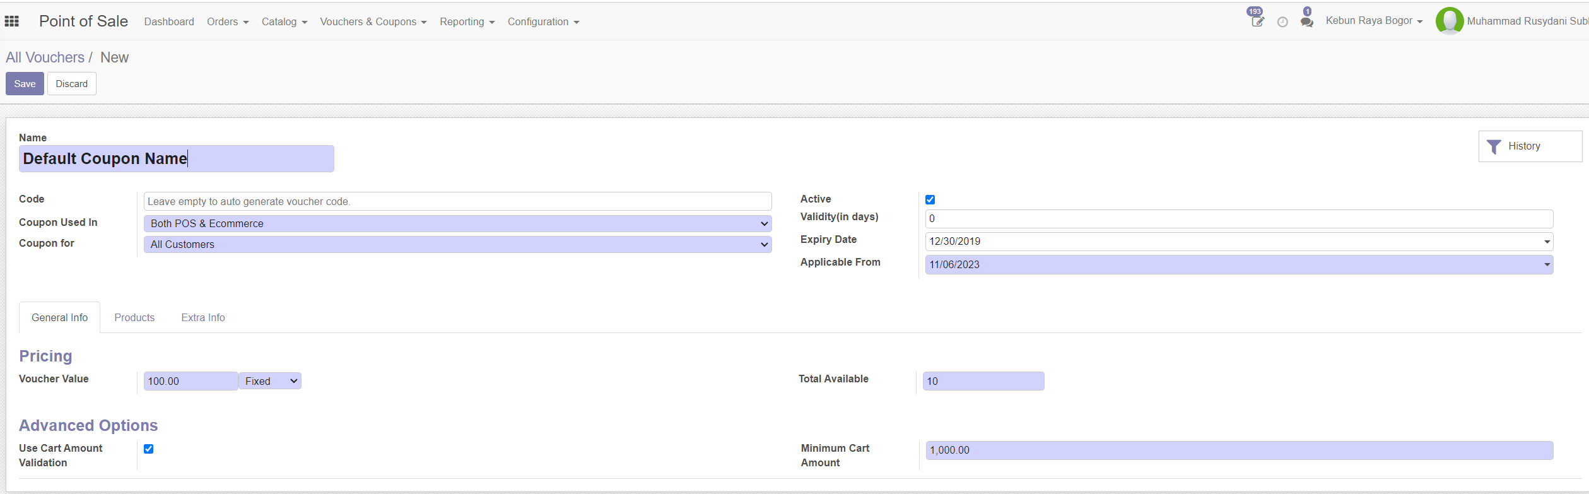Click the Validity(in days) input field
1589x494 pixels.
[1239, 219]
